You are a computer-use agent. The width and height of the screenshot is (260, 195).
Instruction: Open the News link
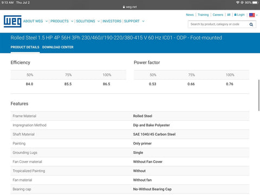point(190,15)
